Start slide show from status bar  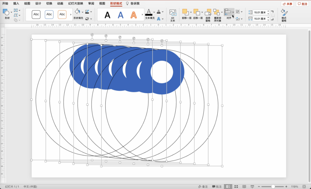[252, 186]
